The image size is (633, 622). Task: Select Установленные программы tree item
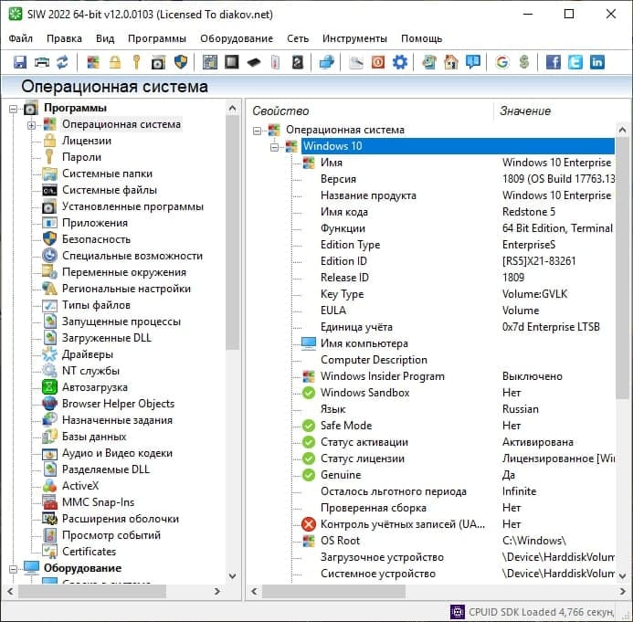click(132, 206)
